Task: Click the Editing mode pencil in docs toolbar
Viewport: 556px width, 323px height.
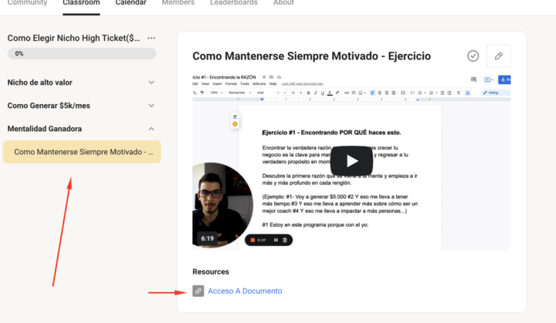Action: coord(491,93)
